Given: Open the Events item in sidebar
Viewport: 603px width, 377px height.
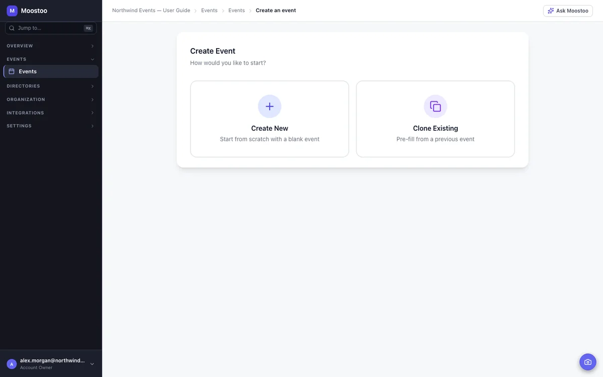Looking at the screenshot, I should click(51, 71).
